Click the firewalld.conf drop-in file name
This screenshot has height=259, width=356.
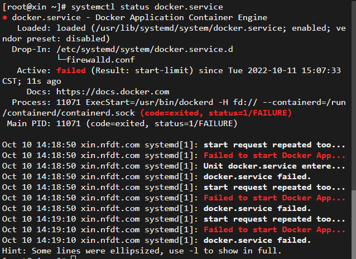(x=100, y=60)
